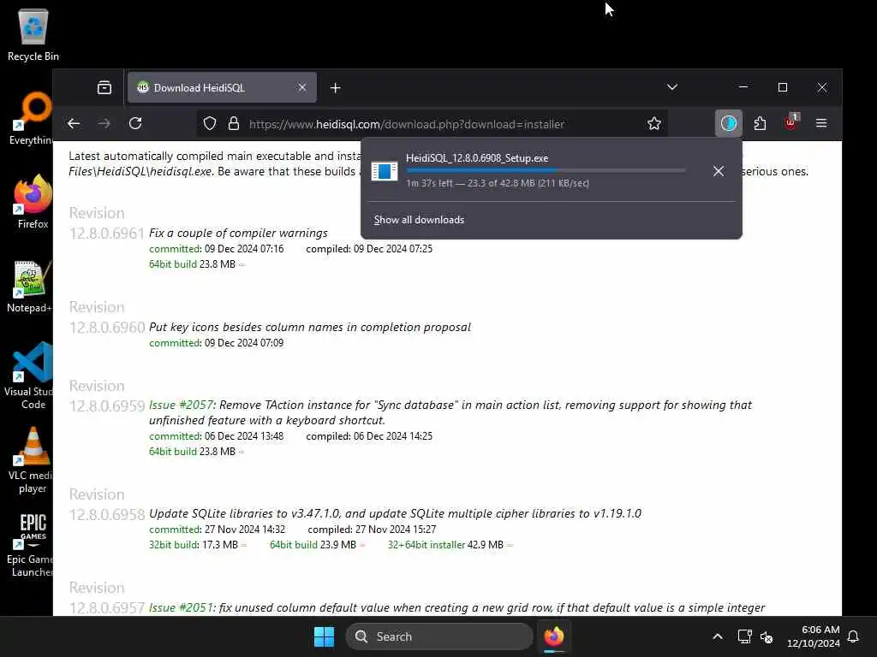This screenshot has width=877, height=657.
Task: Open the network status tray icon
Action: (x=744, y=636)
